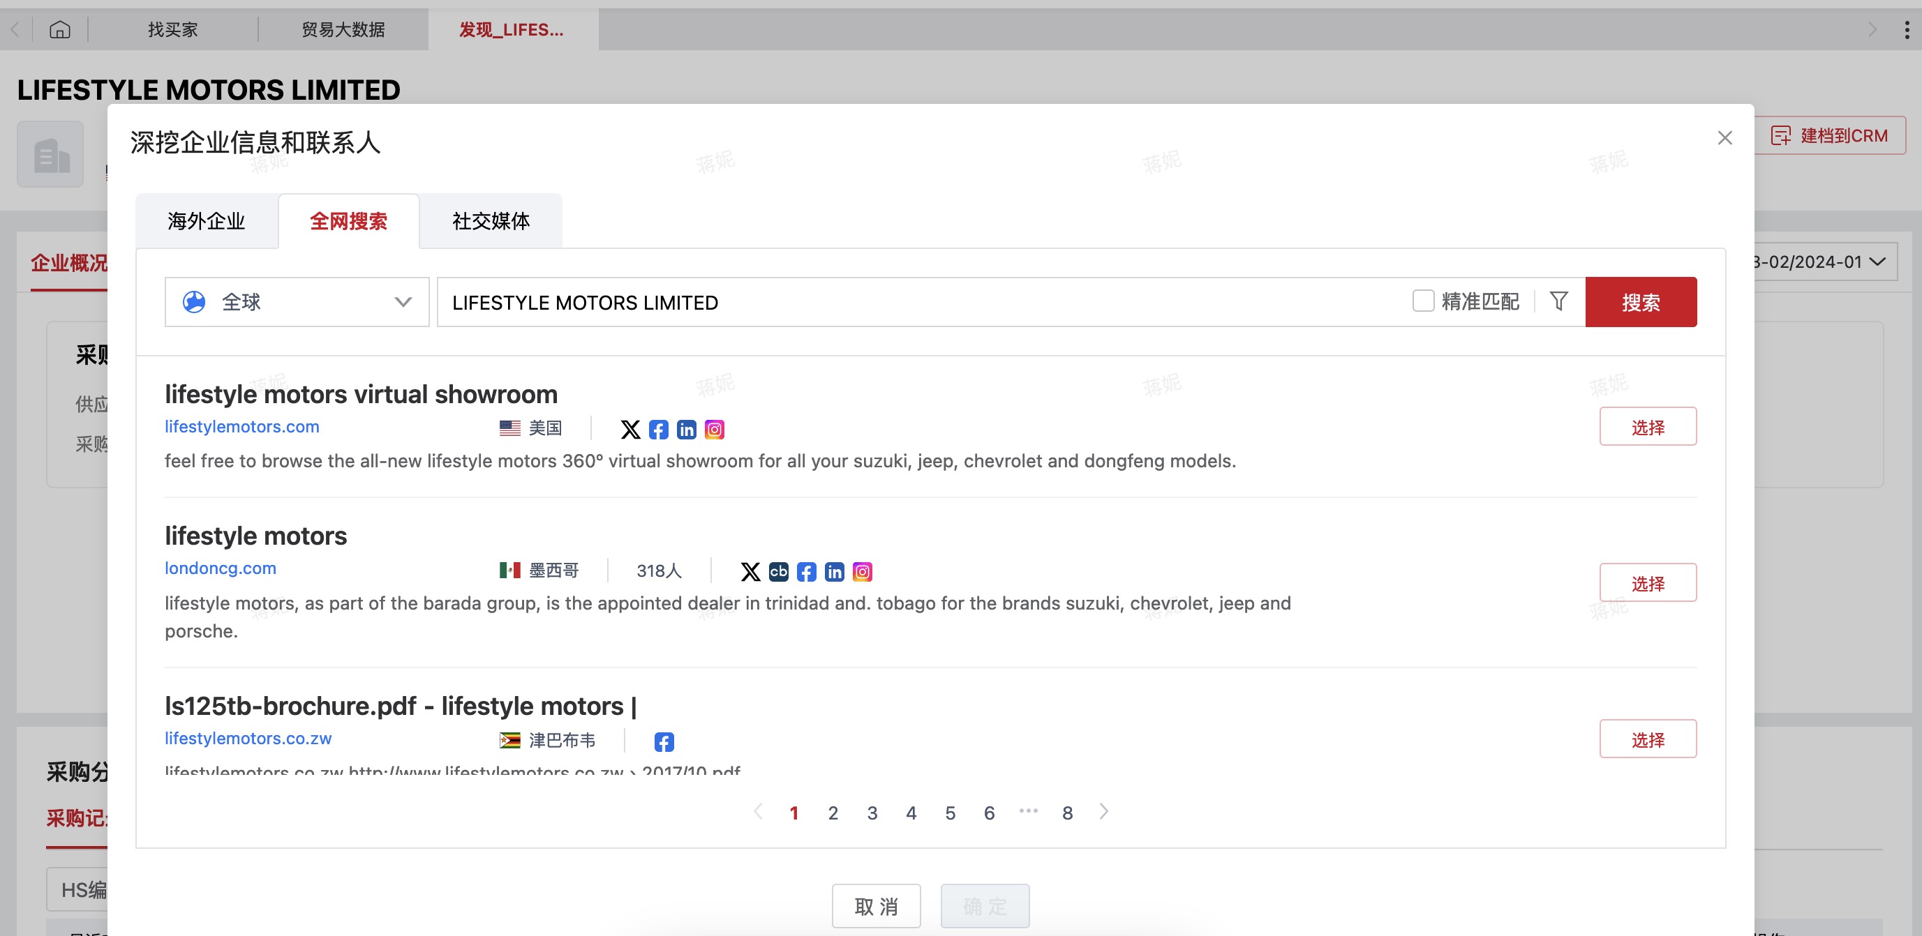Image resolution: width=1922 pixels, height=936 pixels.
Task: Click the filter funnel icon in search bar
Action: coord(1558,301)
